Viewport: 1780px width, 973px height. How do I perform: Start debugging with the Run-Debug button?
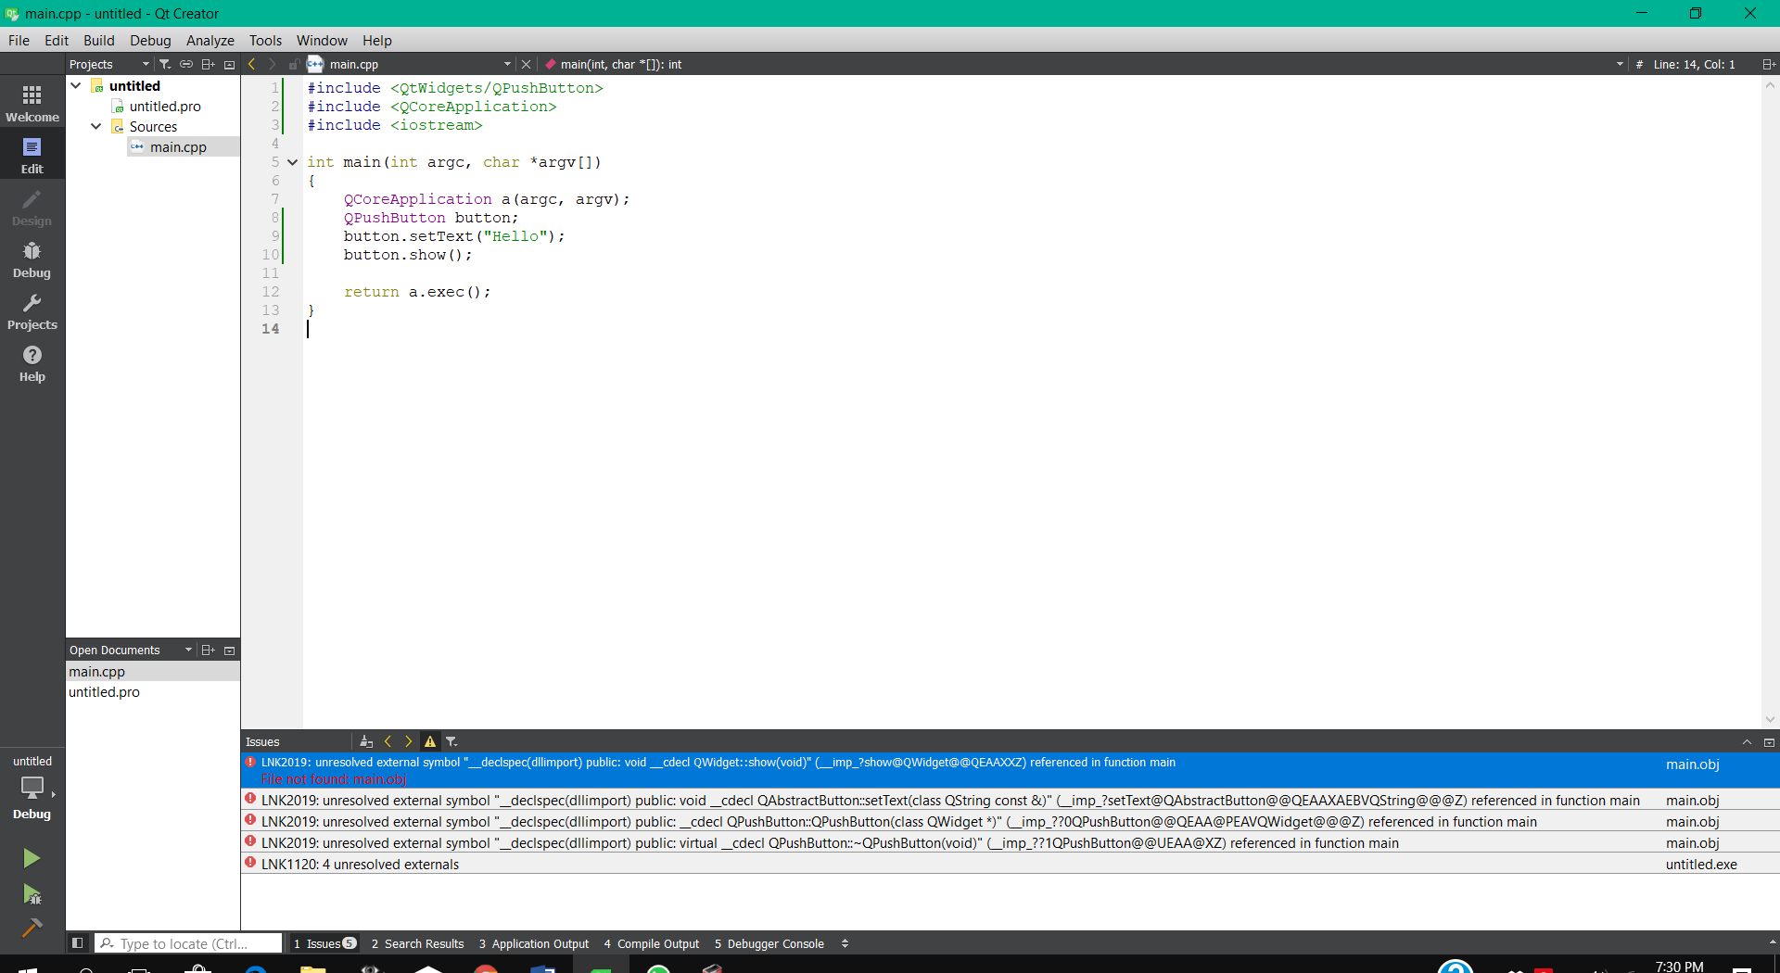coord(32,894)
